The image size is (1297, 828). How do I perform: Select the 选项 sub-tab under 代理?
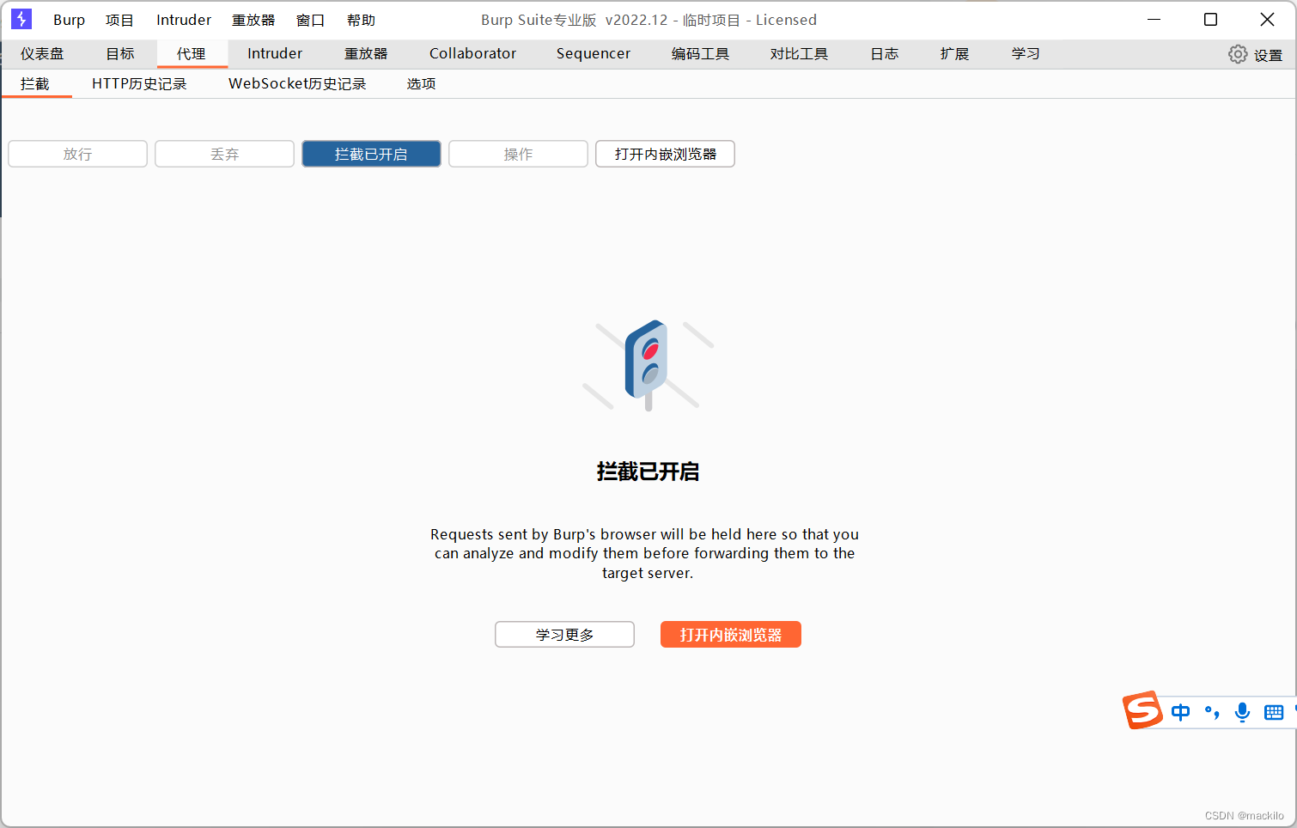(421, 83)
